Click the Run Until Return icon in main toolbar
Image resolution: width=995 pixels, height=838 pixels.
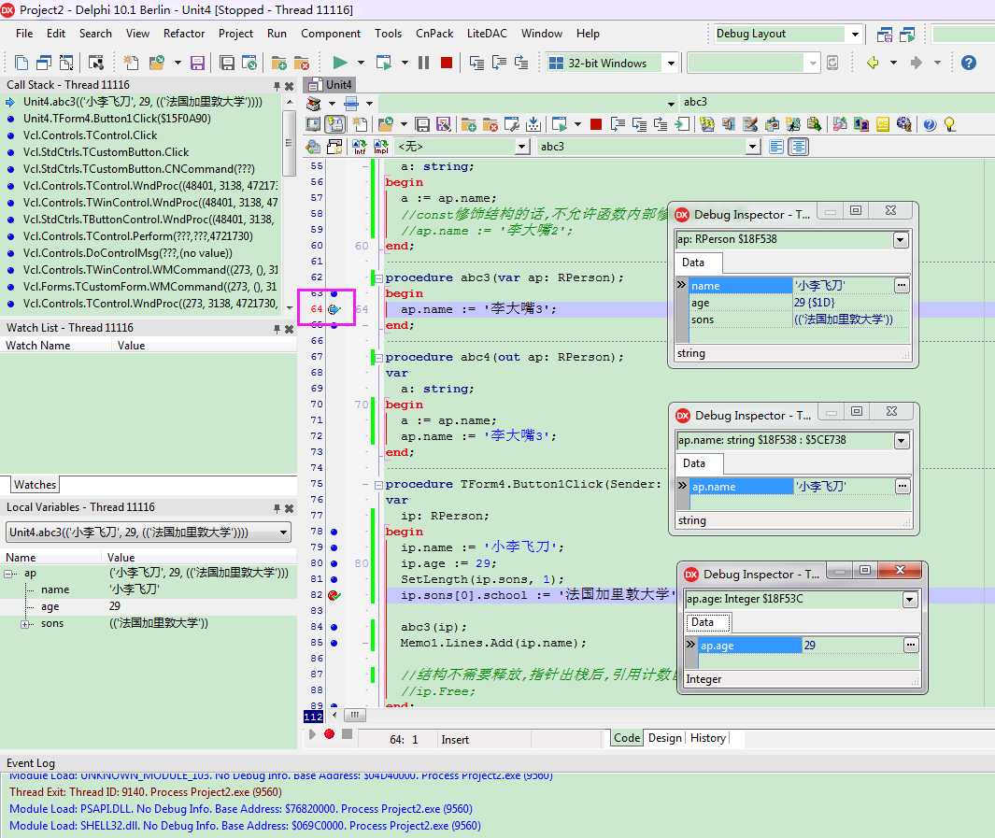click(521, 63)
